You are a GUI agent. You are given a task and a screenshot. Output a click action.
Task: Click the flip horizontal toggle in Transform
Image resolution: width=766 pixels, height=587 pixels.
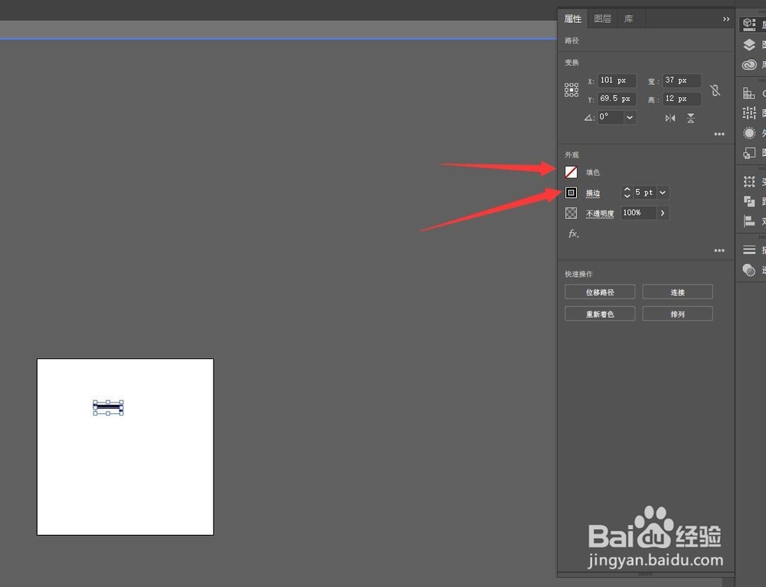670,118
